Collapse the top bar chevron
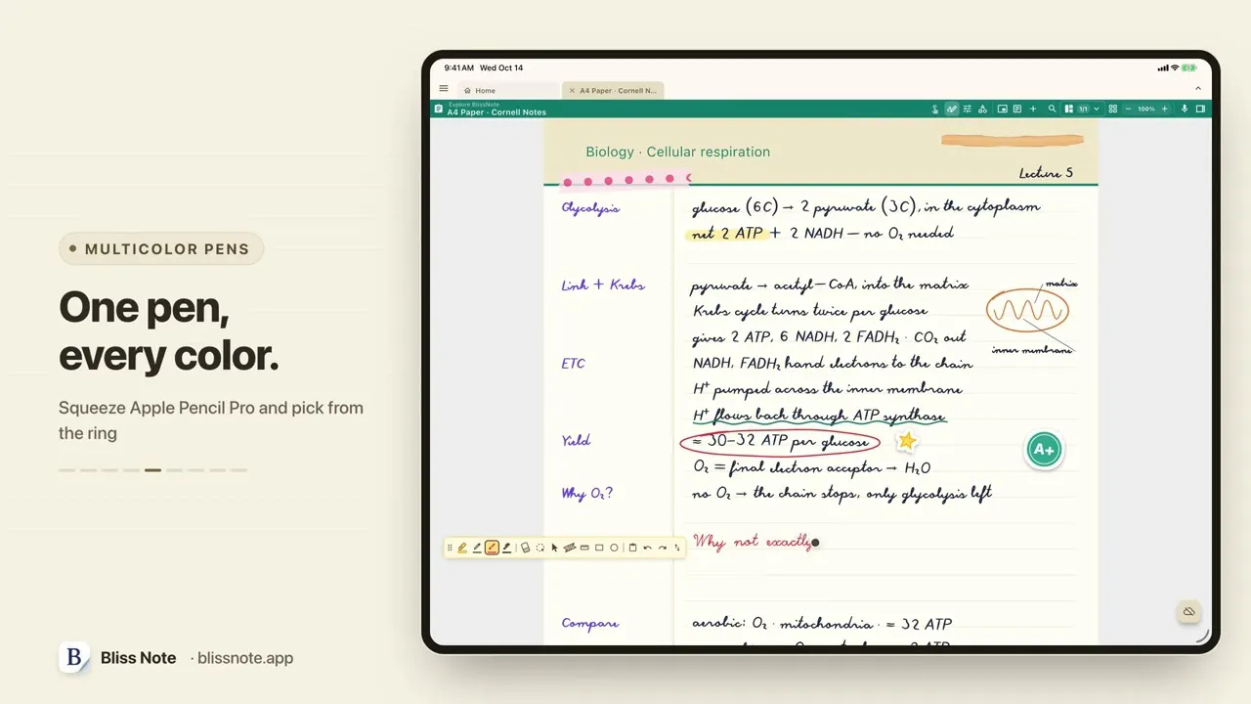Viewport: 1251px width, 704px height. point(1198,89)
